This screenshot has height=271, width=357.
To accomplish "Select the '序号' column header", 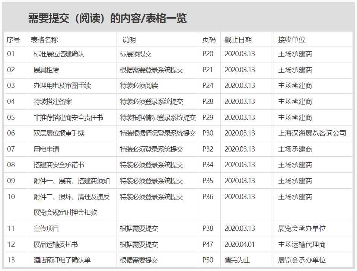I will tap(13, 40).
